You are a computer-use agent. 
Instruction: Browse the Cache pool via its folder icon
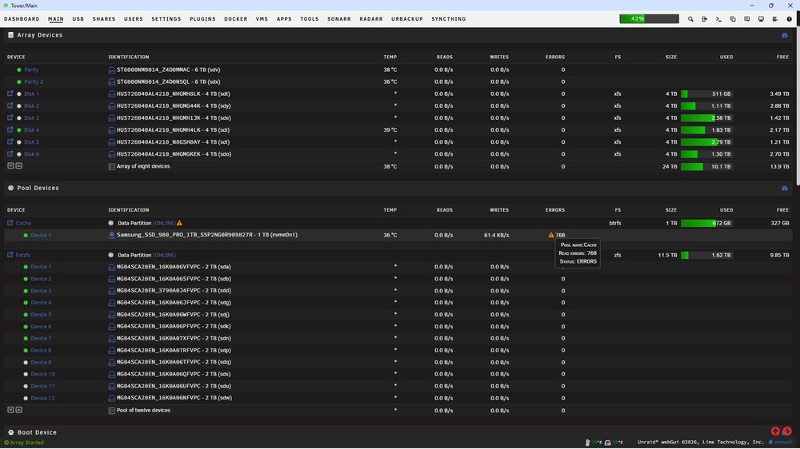click(x=10, y=223)
